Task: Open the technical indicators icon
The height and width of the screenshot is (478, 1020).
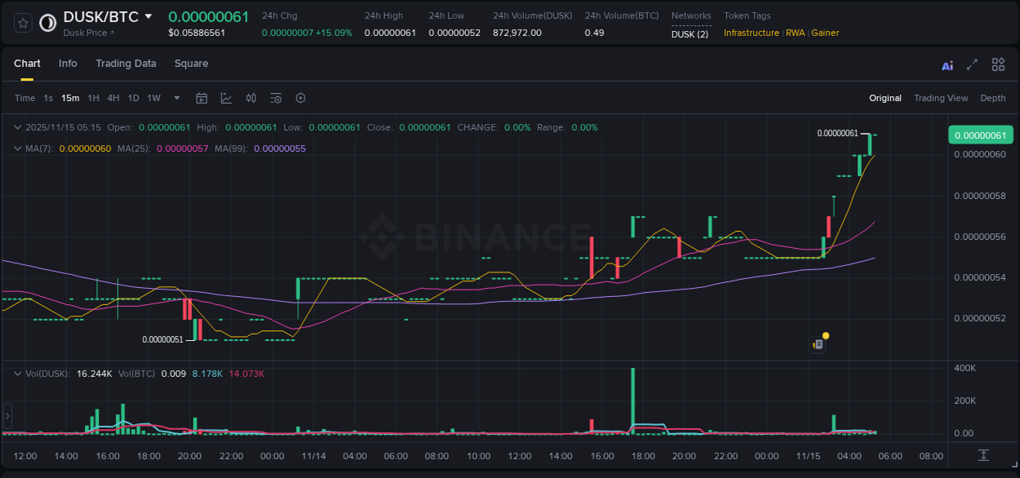Action: point(251,98)
